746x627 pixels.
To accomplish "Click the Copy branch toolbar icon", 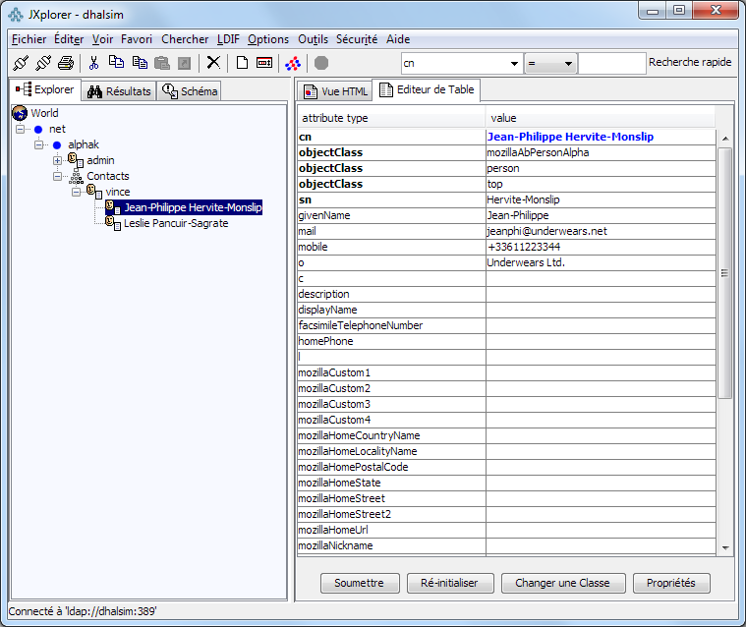I will point(116,62).
